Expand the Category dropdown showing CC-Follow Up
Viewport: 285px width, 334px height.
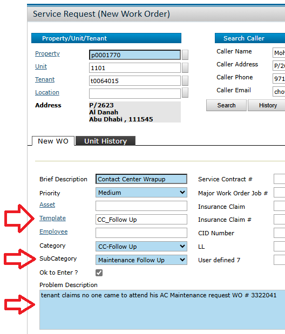141,246
